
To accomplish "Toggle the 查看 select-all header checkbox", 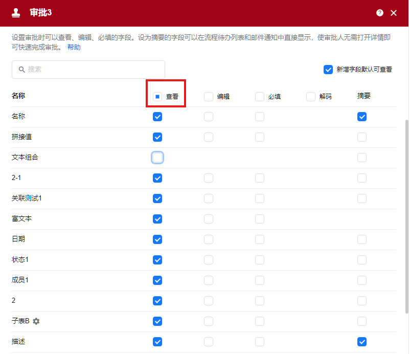I will point(157,97).
